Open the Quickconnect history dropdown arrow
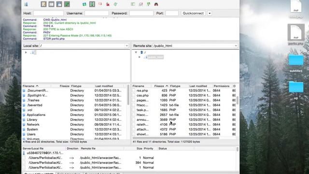Image resolution: width=309 pixels, height=174 pixels. 210,13
